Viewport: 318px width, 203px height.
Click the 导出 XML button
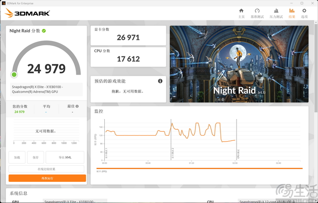tap(65, 157)
